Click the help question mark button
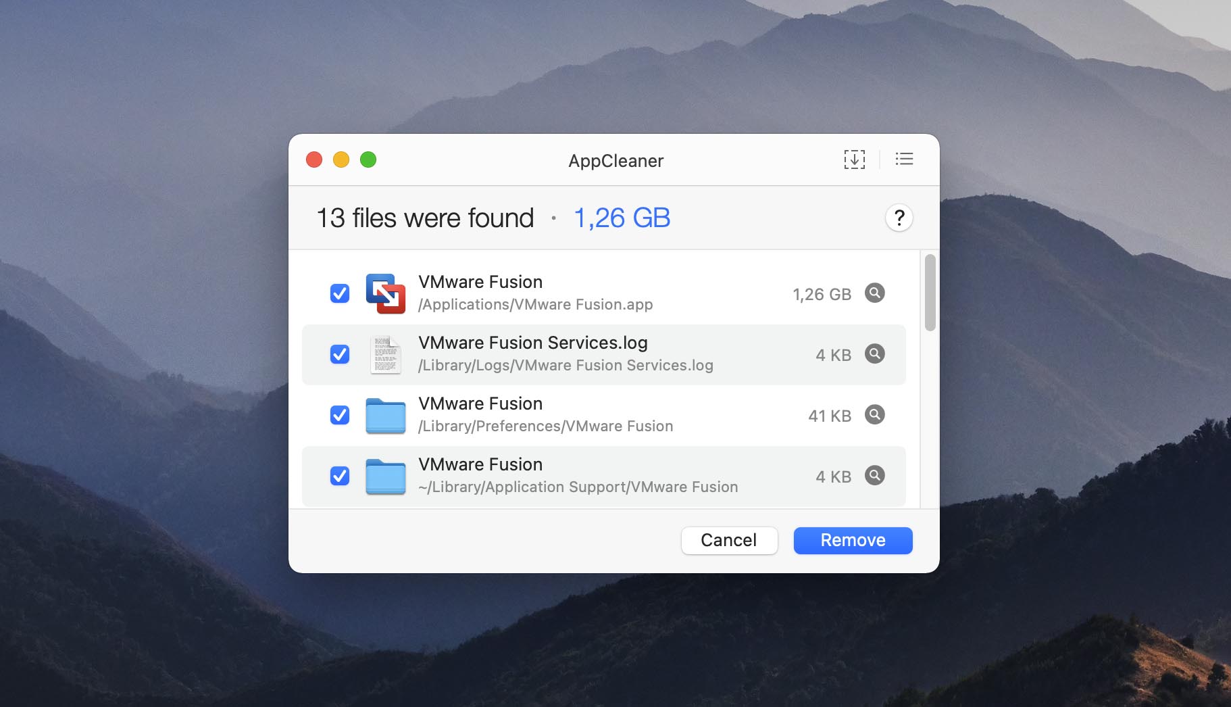Image resolution: width=1231 pixels, height=707 pixels. tap(899, 218)
